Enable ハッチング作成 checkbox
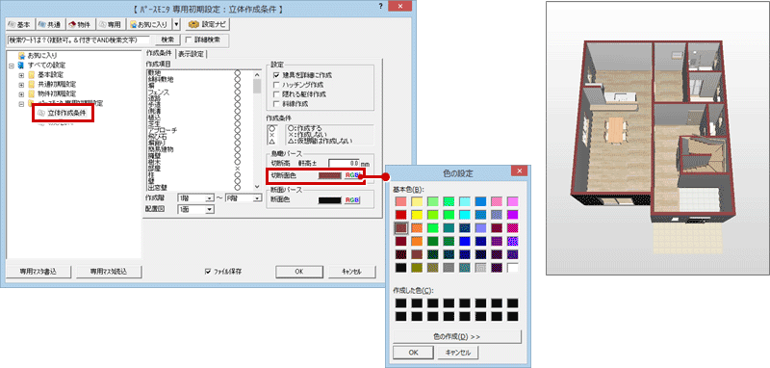Viewport: 770px width, 368px height. [276, 85]
